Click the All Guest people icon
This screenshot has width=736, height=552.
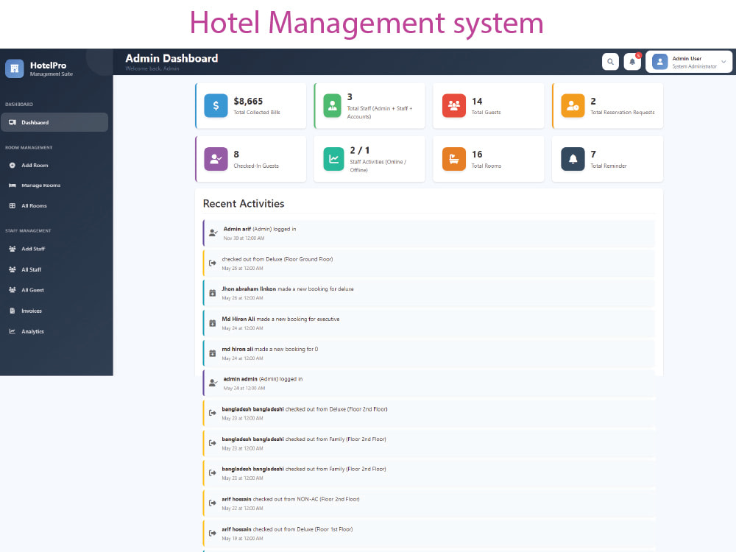(x=13, y=290)
